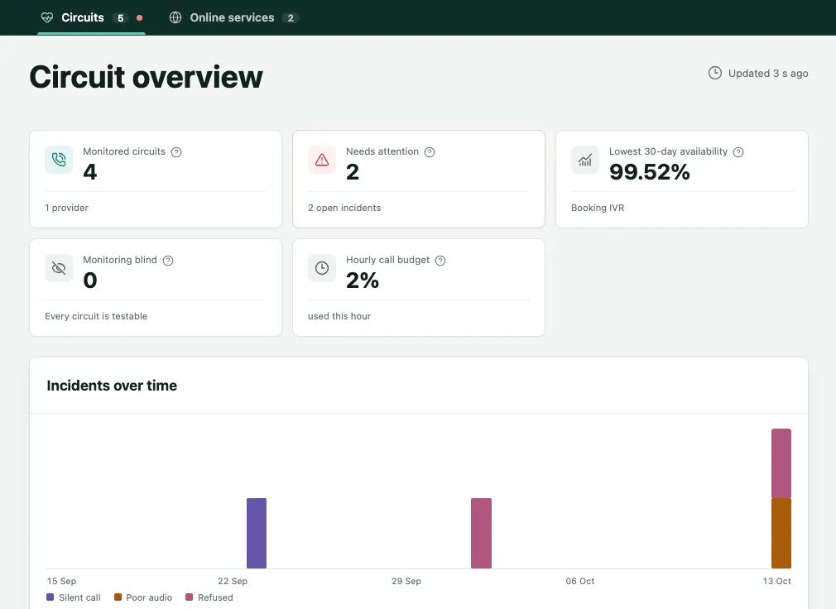Click the globe icon beside Online services
836x609 pixels.
[x=175, y=17]
